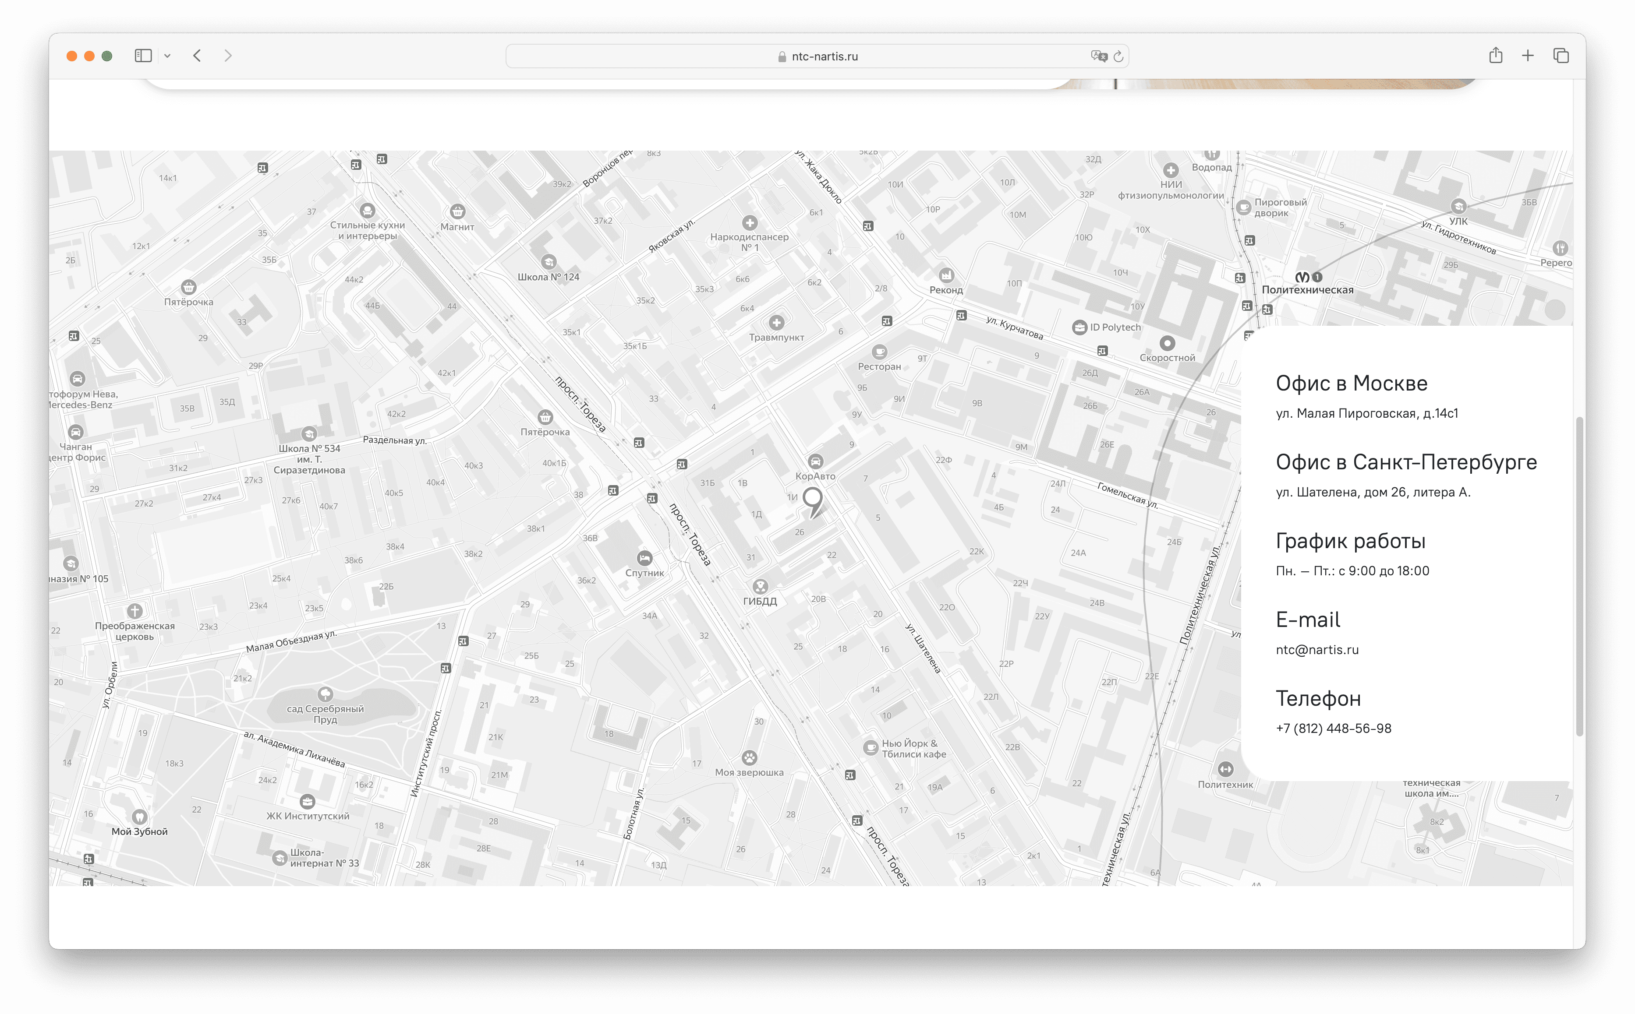1635x1014 pixels.
Task: Select the УЛК map marker
Action: click(1458, 207)
